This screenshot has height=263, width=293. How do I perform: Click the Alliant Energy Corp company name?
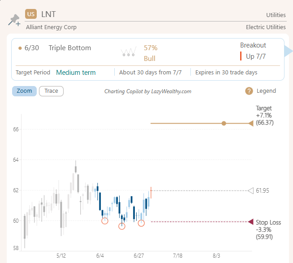tap(51, 27)
